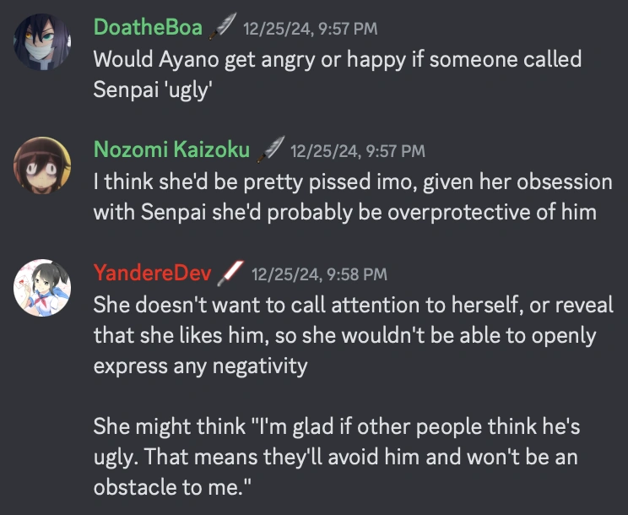Screen dimensions: 628x515
Task: Click the Nozomi Kaizoku username
Action: click(x=171, y=151)
